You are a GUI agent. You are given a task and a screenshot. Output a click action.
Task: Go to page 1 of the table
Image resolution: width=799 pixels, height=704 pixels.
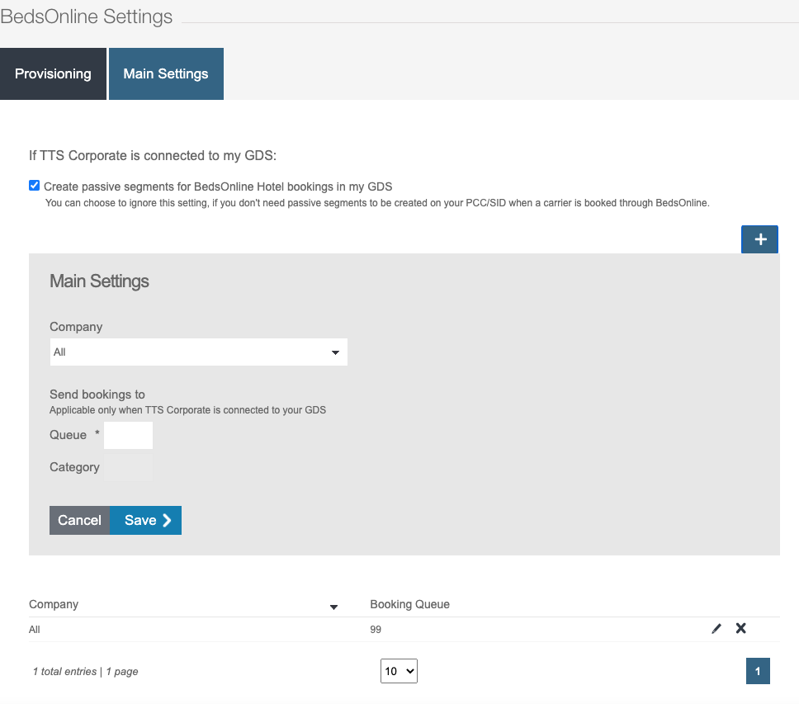click(758, 671)
